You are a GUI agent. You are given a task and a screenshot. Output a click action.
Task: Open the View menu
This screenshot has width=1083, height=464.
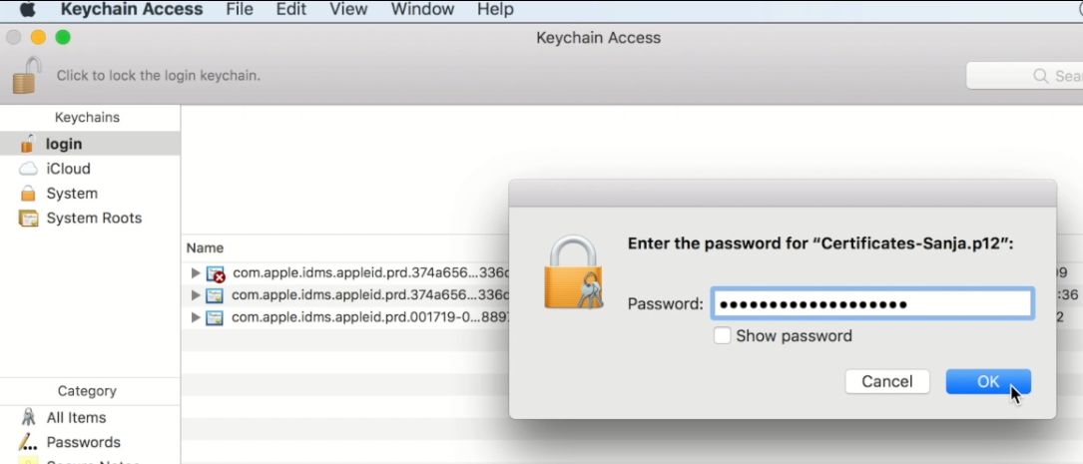(348, 10)
